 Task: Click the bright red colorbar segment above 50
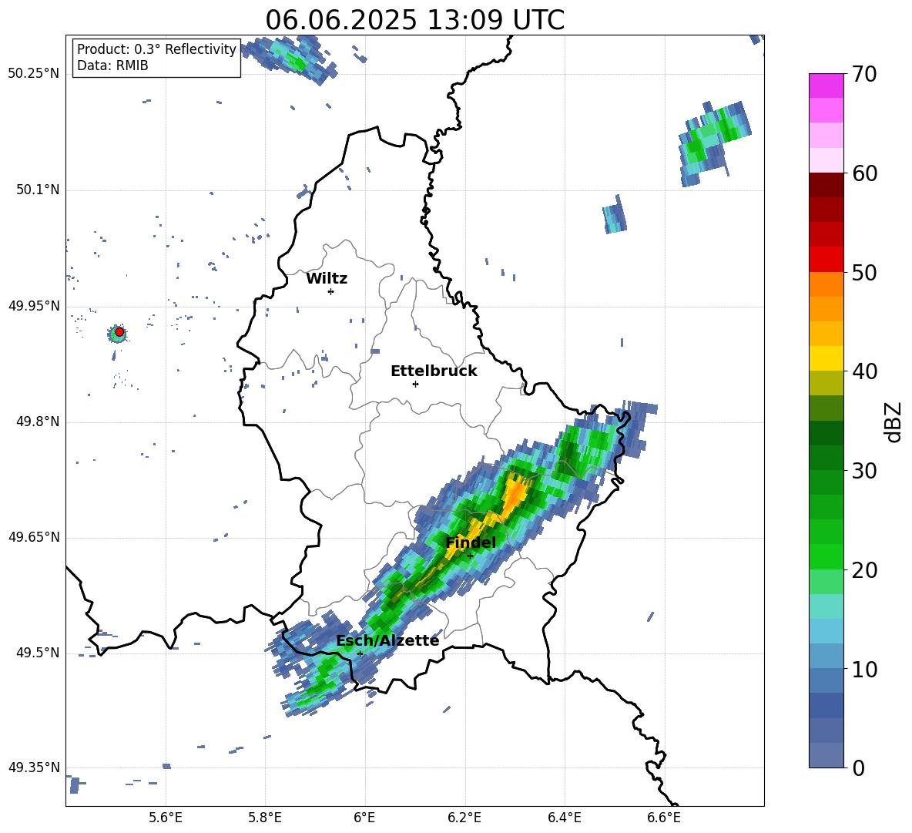click(x=826, y=260)
